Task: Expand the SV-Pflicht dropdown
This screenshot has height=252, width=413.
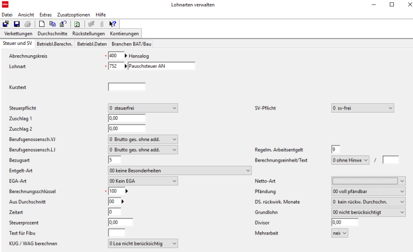Action: pos(363,108)
